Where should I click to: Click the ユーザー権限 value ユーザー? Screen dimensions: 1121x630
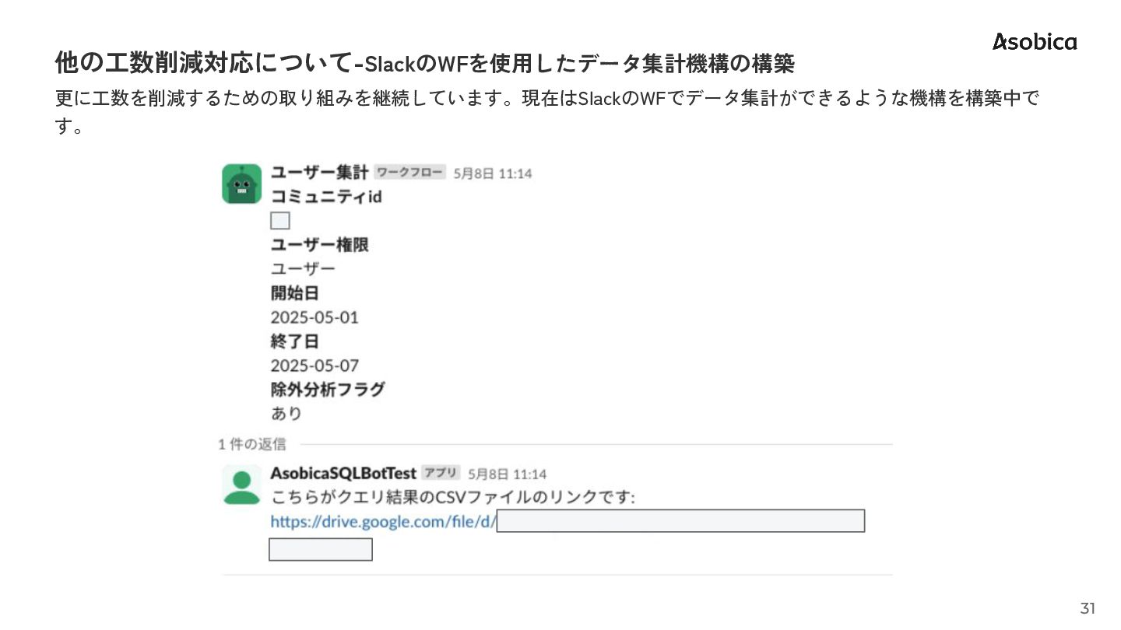[x=303, y=269]
